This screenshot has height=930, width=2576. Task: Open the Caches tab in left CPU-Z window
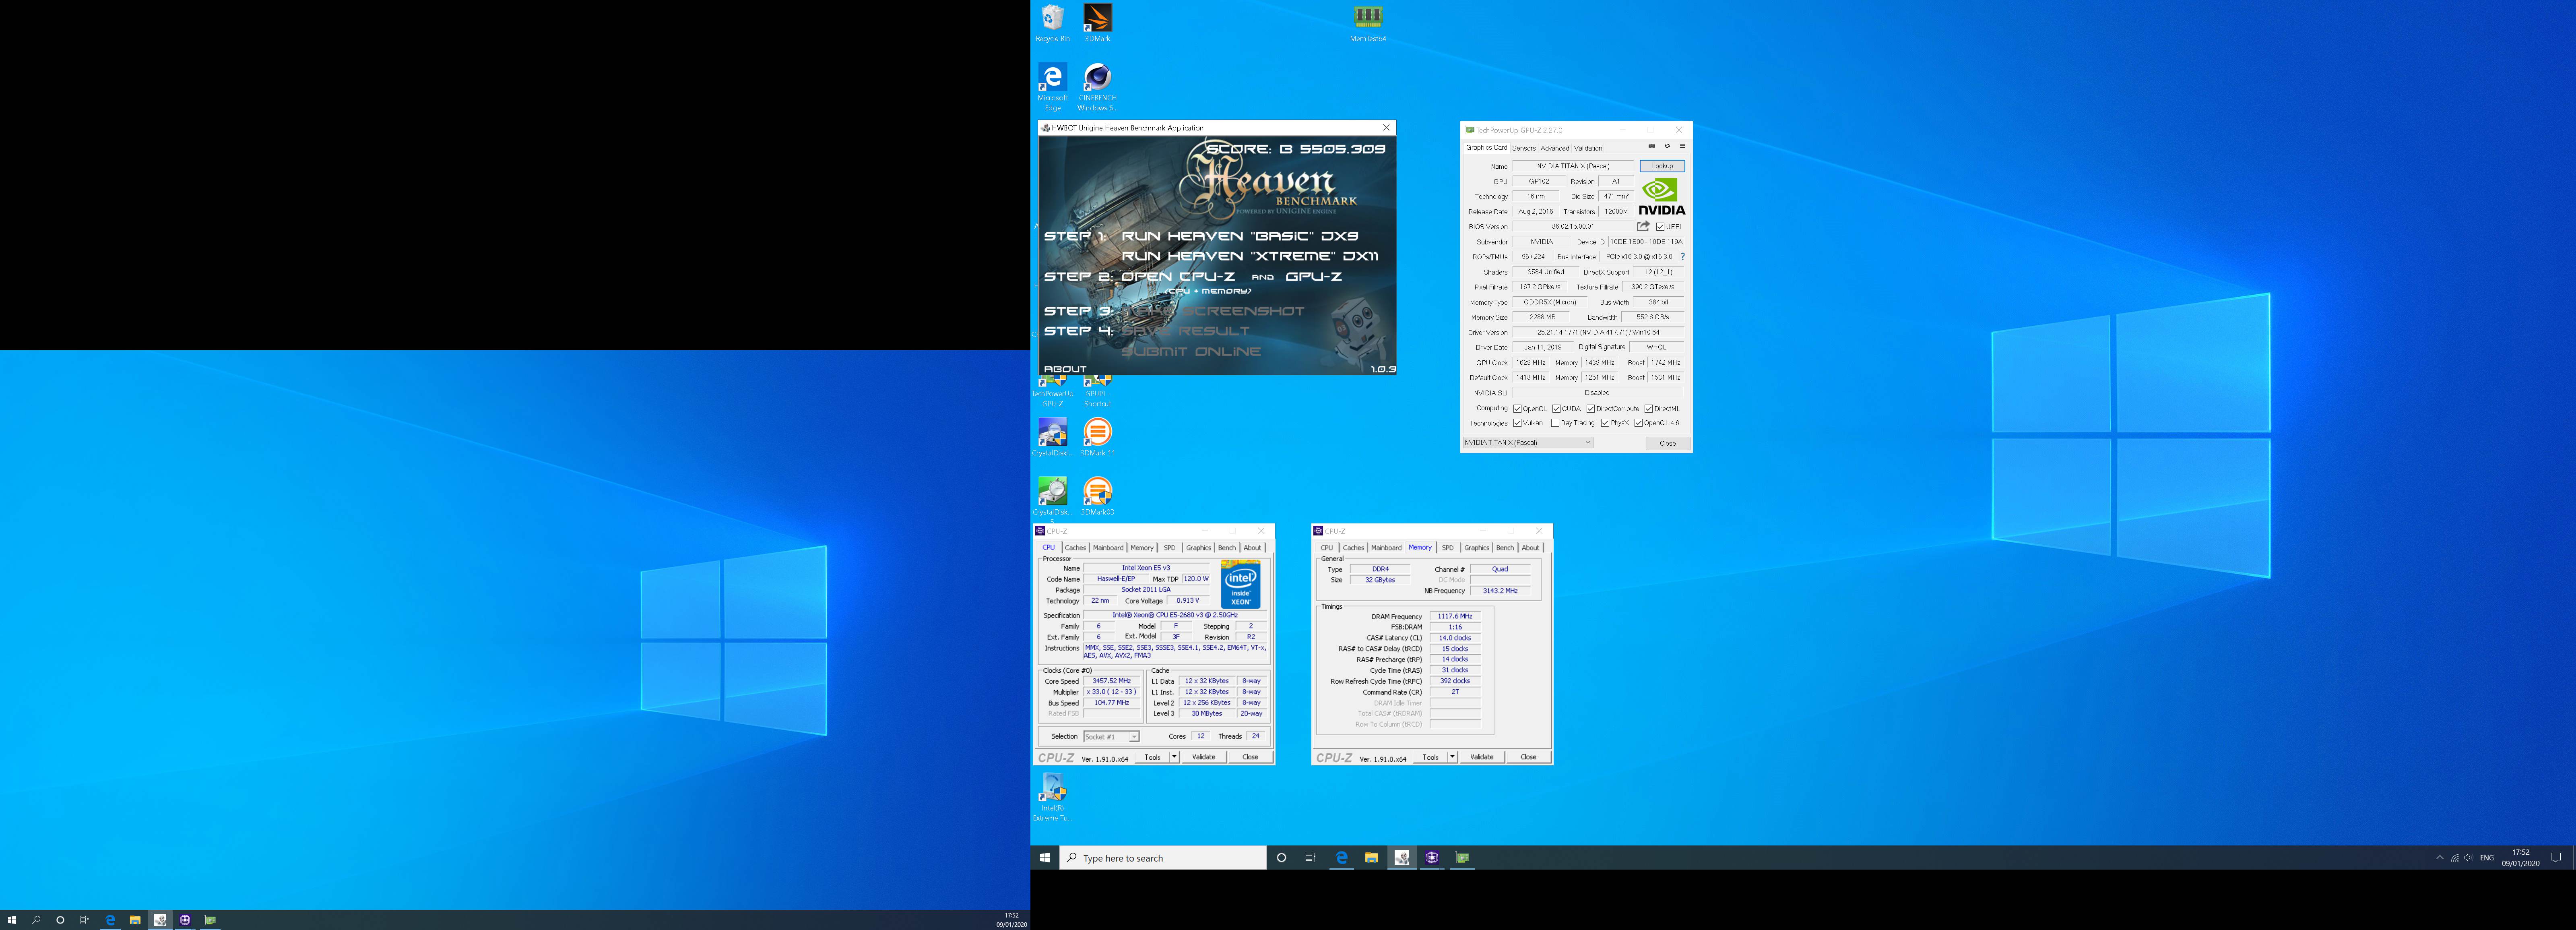coord(1075,548)
